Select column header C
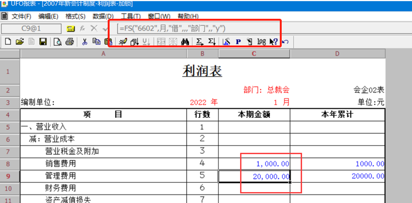412x203 pixels. [254, 54]
